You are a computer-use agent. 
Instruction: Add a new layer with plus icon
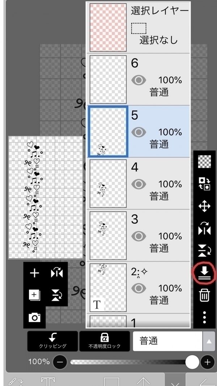point(34,273)
